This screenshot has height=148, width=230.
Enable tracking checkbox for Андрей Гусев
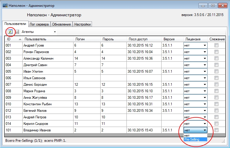pyautogui.click(x=216, y=45)
